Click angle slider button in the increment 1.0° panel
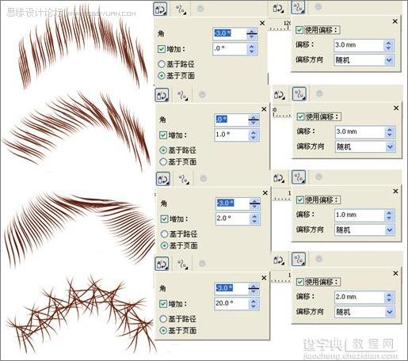 (x=254, y=120)
